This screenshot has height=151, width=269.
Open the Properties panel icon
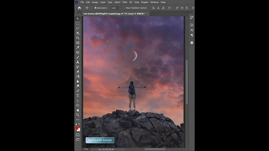[192, 25]
